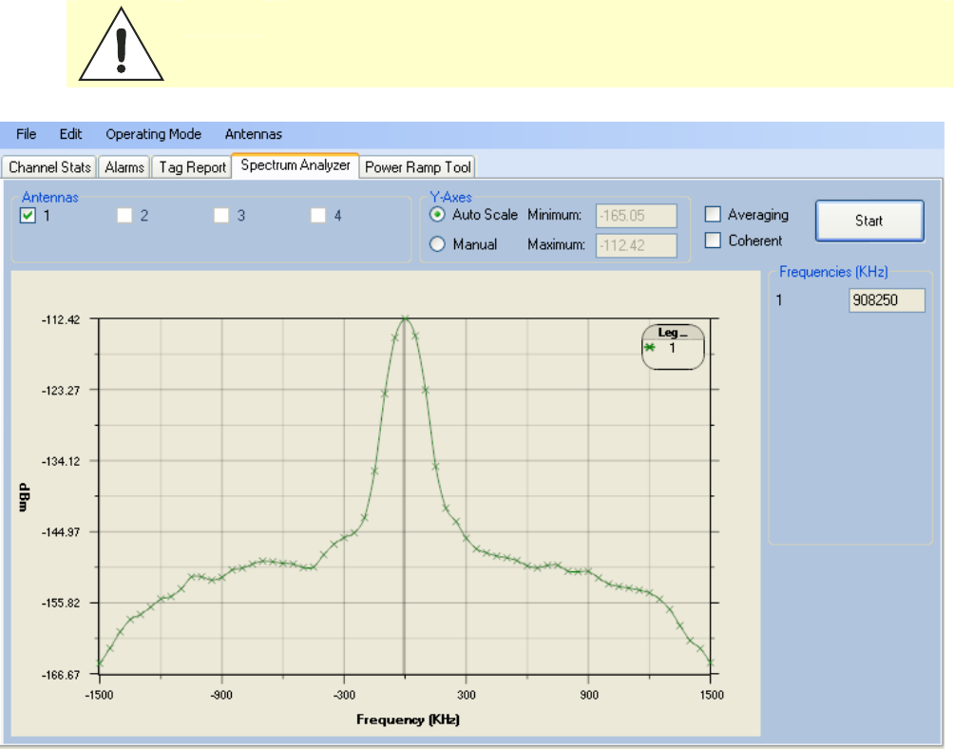Viewport: 954px width, 749px height.
Task: Open the File menu
Action: pyautogui.click(x=27, y=134)
